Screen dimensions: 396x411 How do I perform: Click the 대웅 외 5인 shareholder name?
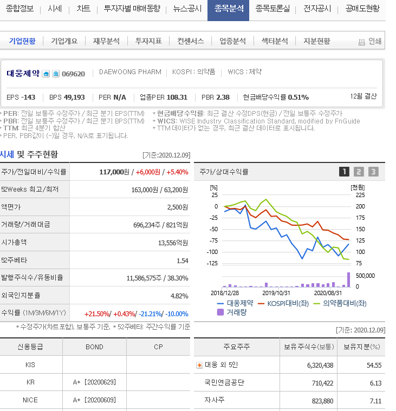[221, 365]
